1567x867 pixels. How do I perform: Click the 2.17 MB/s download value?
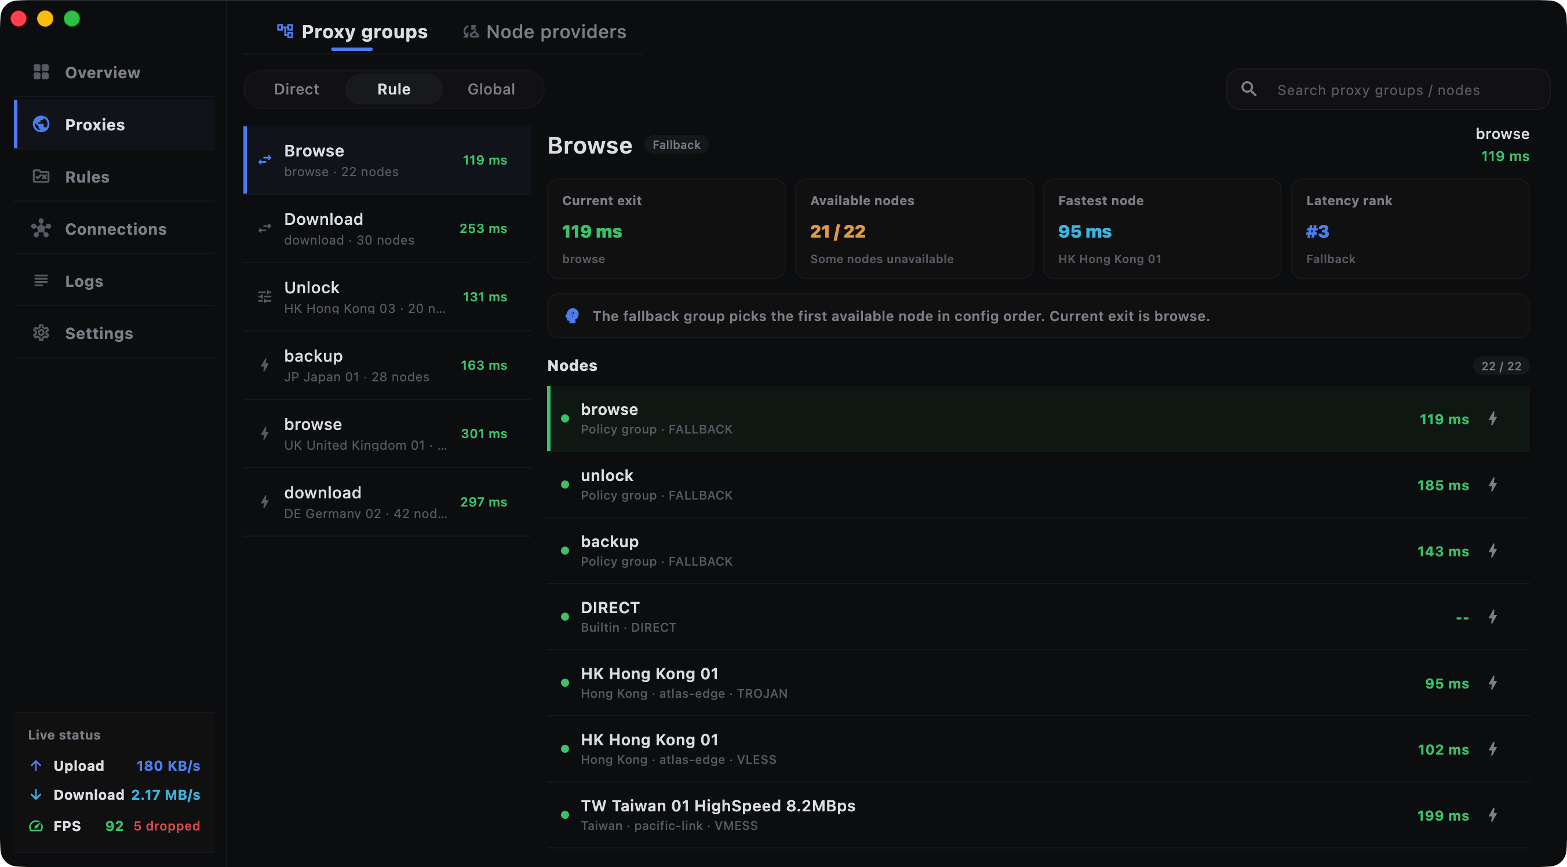coord(166,795)
